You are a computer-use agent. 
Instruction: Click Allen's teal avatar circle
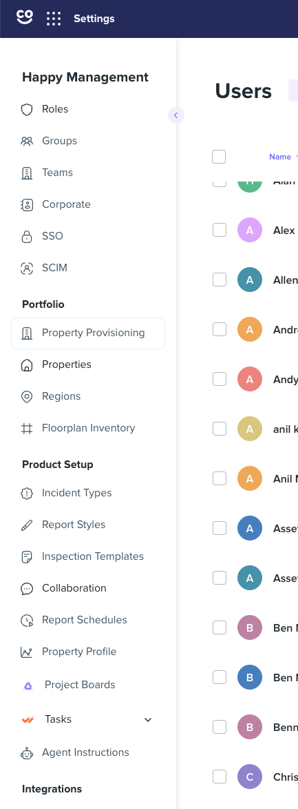click(x=250, y=280)
